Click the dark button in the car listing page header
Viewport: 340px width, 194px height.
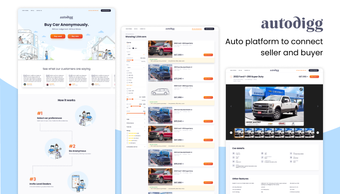pos(209,29)
